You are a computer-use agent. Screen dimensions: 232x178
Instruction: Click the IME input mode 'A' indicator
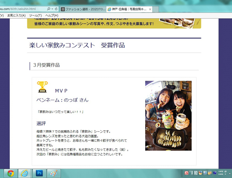pyautogui.click(x=192, y=173)
